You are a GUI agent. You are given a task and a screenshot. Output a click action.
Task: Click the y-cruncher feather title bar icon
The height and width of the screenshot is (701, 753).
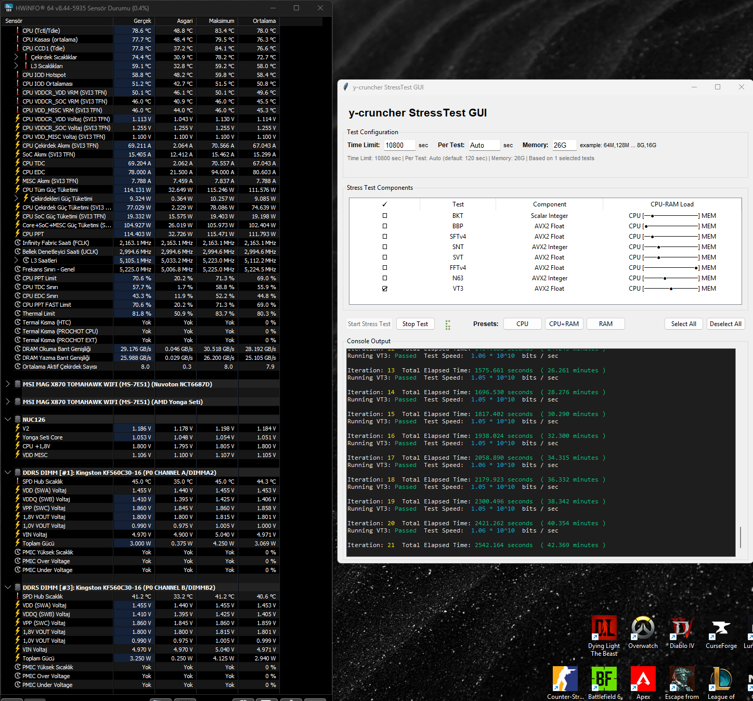click(x=346, y=87)
